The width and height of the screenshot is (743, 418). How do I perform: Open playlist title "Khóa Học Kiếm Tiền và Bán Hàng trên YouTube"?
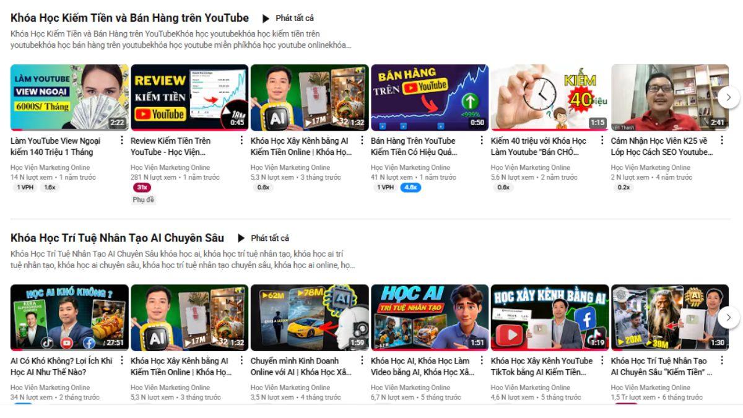[x=130, y=18]
